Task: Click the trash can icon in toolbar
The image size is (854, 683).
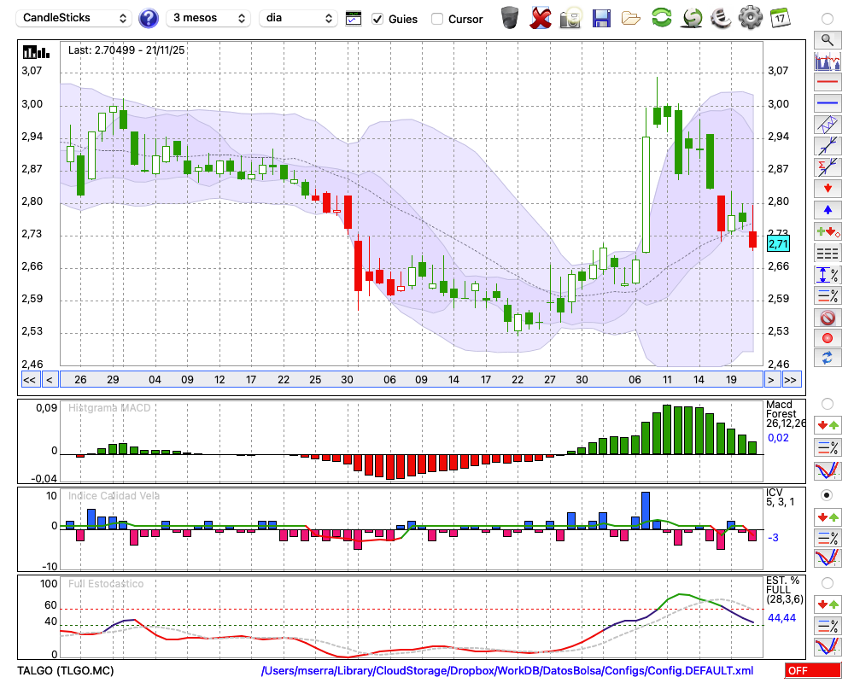Action: click(x=510, y=18)
